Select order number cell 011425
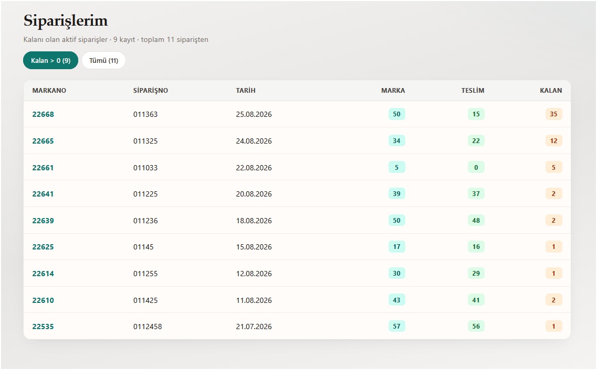Image resolution: width=597 pixels, height=370 pixels. click(x=145, y=300)
